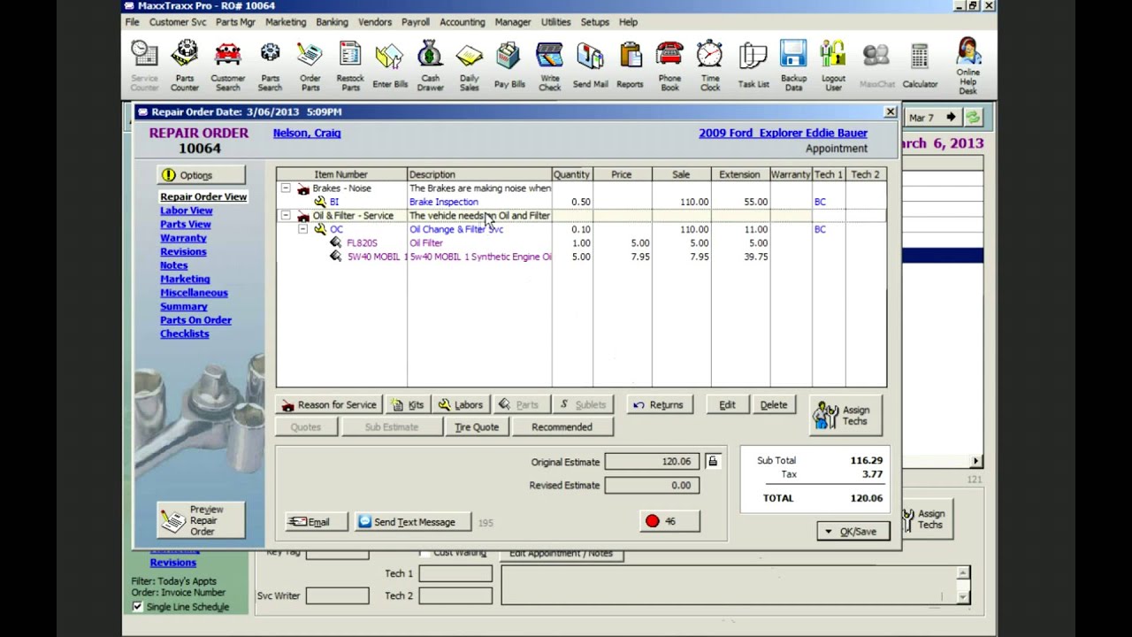Click the Returns button

(x=659, y=405)
